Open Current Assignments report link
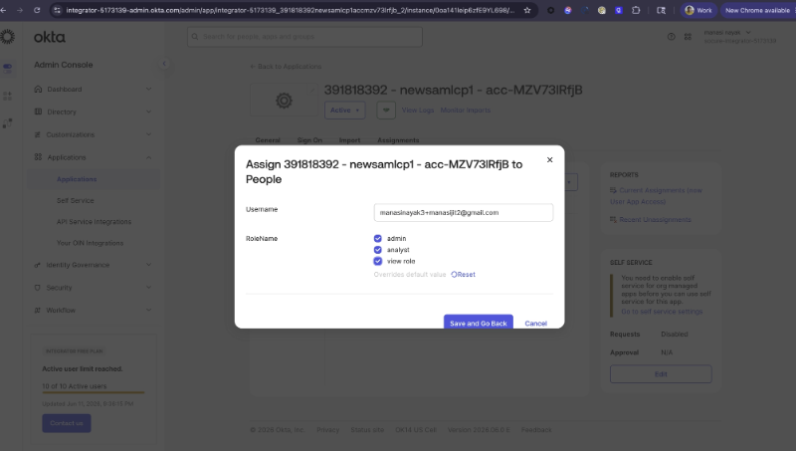 (x=656, y=196)
